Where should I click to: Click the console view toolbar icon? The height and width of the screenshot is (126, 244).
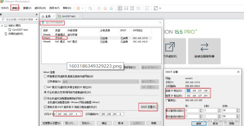pyautogui.click(x=147, y=8)
